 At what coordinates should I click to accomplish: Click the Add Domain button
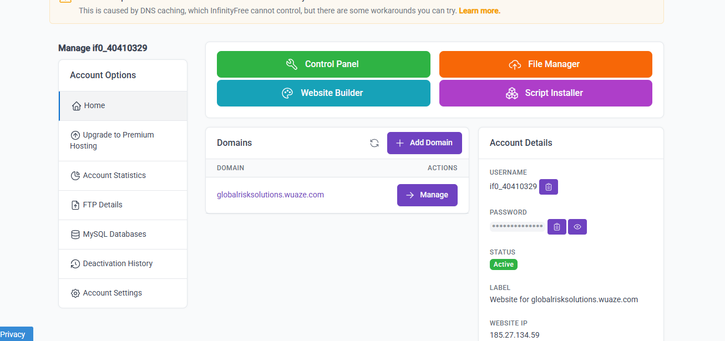point(424,143)
